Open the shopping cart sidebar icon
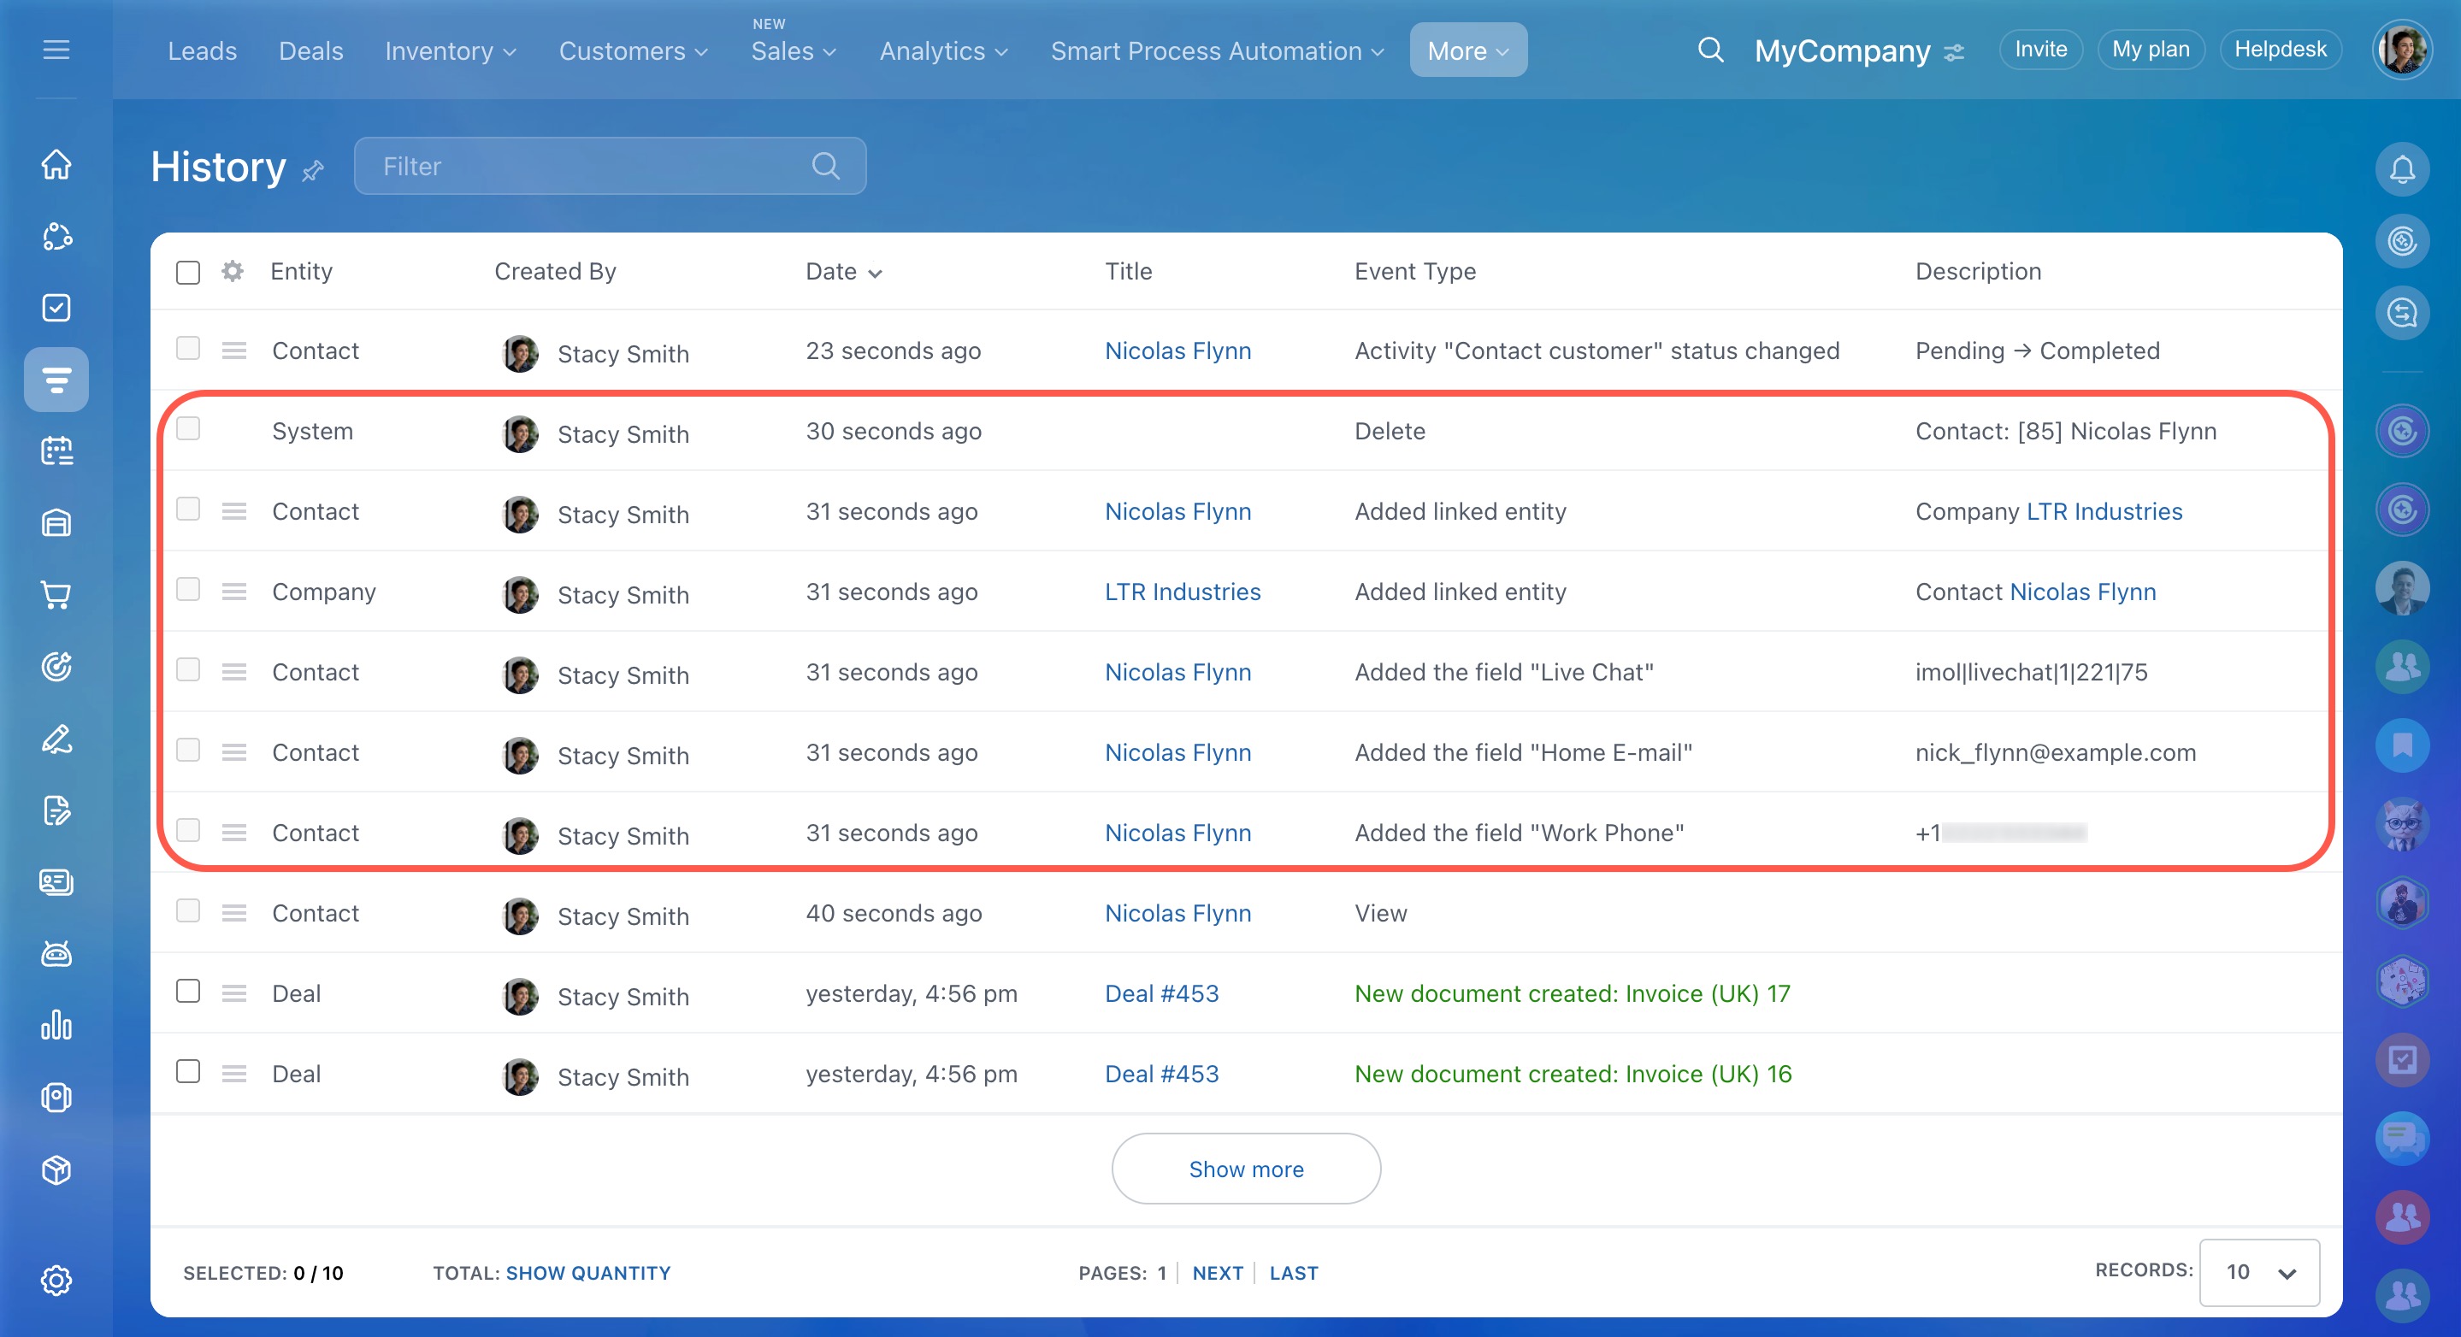The height and width of the screenshot is (1337, 2461). point(56,595)
